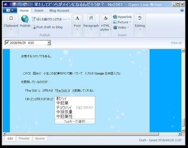
Task: Toggle the publish date checkbox
Action: click(x=7, y=43)
